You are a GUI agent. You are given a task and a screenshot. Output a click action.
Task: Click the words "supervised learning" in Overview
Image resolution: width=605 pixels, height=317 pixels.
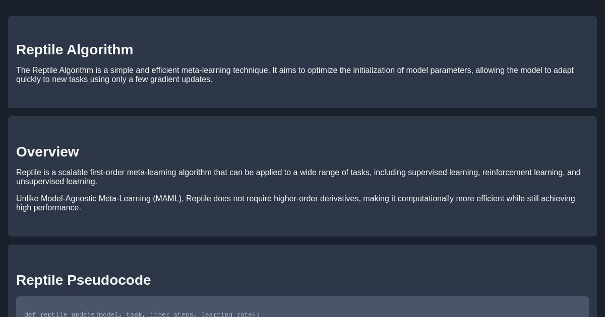(443, 173)
